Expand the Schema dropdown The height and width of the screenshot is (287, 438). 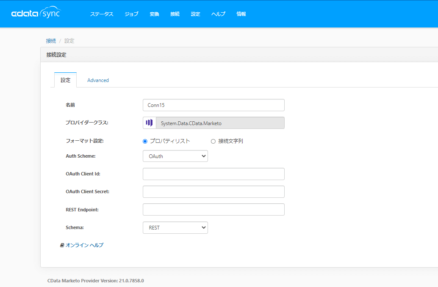[x=175, y=227]
